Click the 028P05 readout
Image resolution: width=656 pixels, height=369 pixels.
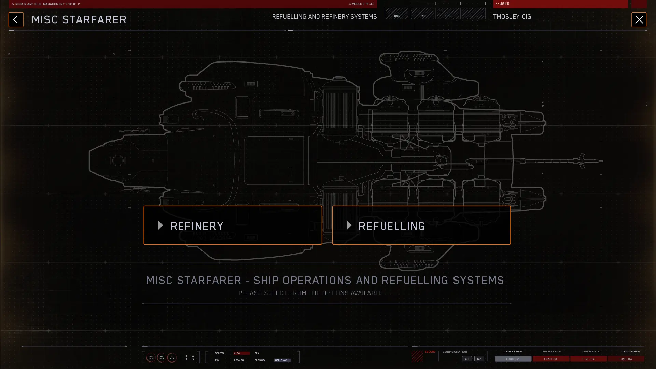(219, 353)
